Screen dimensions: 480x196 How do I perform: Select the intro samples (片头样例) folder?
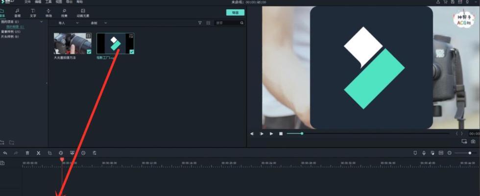[x=10, y=36]
